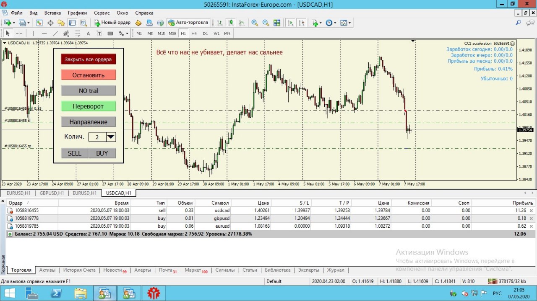
Task: Open Windows Start button
Action: [9, 293]
